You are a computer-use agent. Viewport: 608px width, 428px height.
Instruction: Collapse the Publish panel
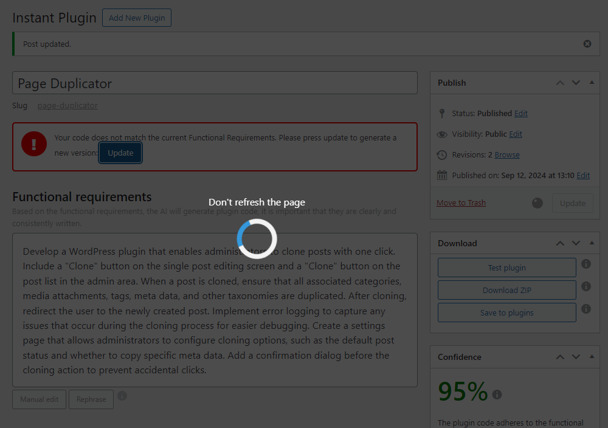592,83
